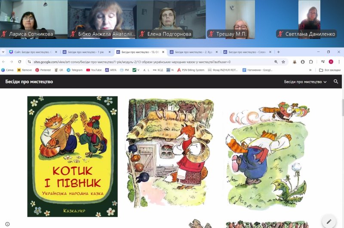Viewport: 344px width, 228px height.
Task: Click the Telegram bookmark
Action: click(74, 70)
